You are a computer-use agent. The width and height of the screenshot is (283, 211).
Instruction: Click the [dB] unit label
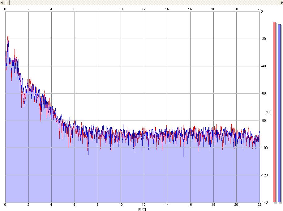(x=268, y=112)
